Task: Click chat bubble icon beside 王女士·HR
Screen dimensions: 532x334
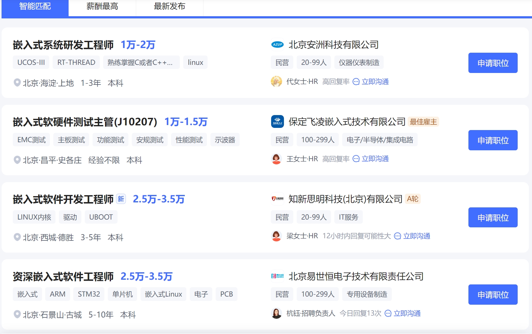Action: click(356, 159)
